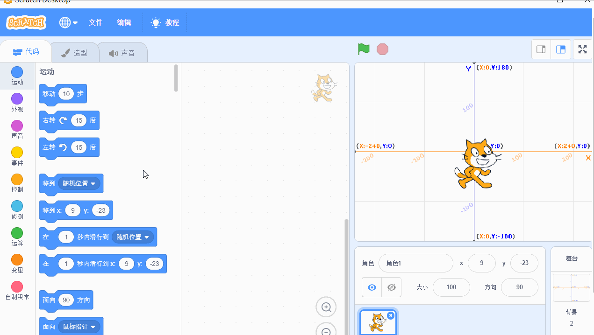Select the 变量 block category
The image size is (594, 335).
(17, 264)
